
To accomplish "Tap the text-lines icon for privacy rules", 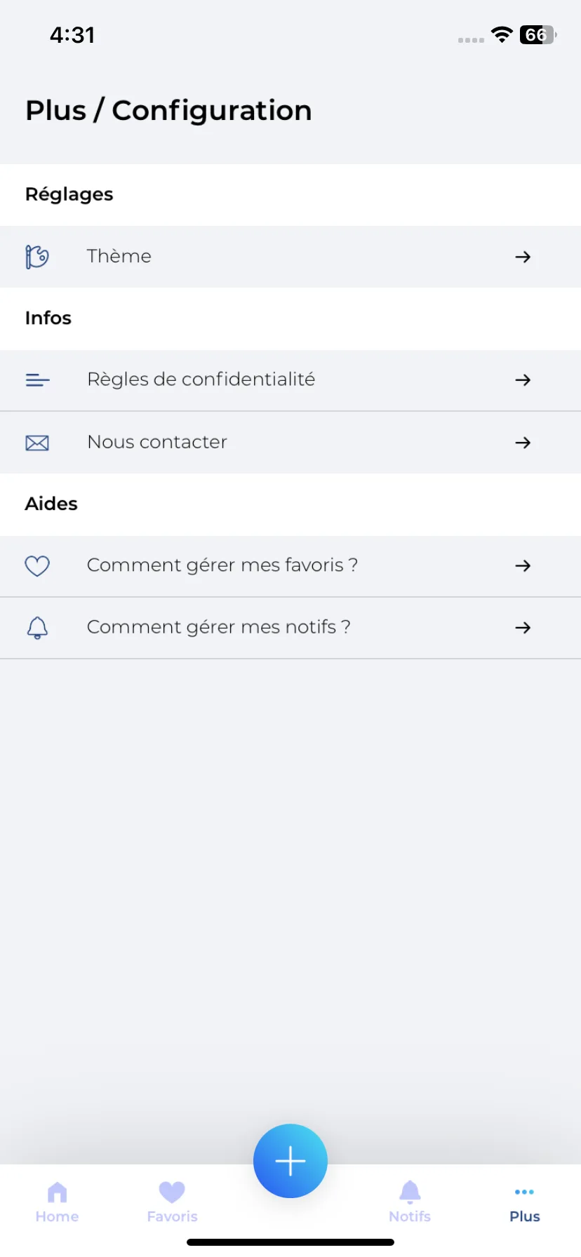I will coord(37,380).
